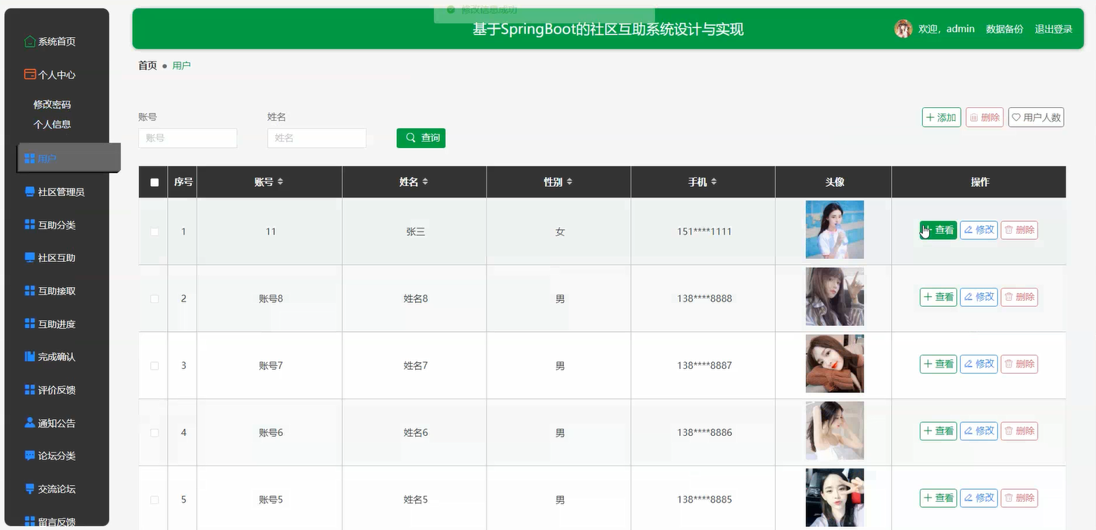Sort table by 账号 column arrows

[280, 182]
